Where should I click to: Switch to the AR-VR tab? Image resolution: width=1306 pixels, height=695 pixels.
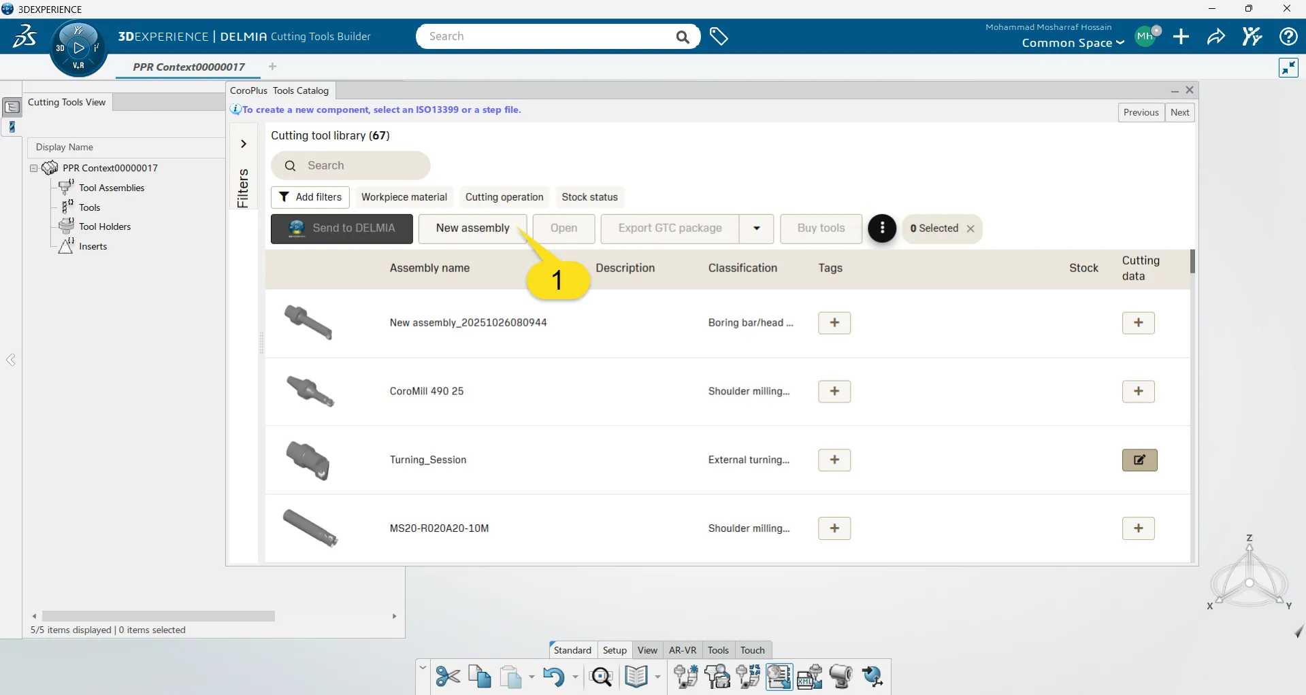[x=682, y=650]
